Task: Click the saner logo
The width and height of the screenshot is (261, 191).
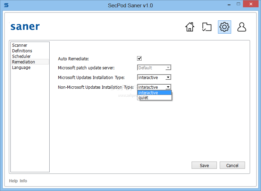Action: (x=25, y=26)
